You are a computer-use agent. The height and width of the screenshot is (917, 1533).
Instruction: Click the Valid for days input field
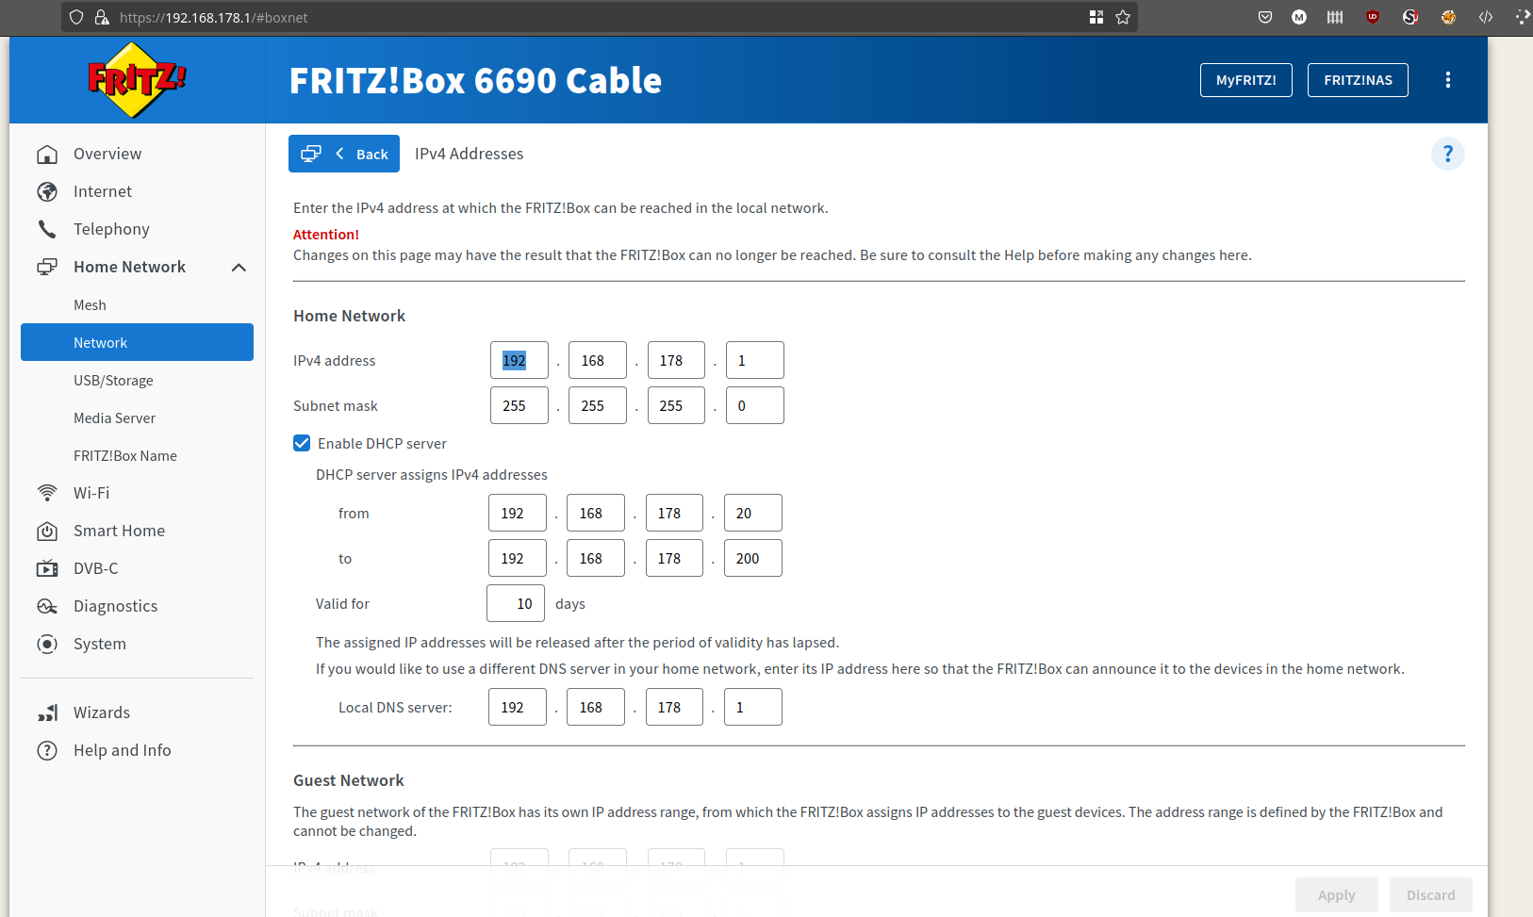click(x=516, y=603)
